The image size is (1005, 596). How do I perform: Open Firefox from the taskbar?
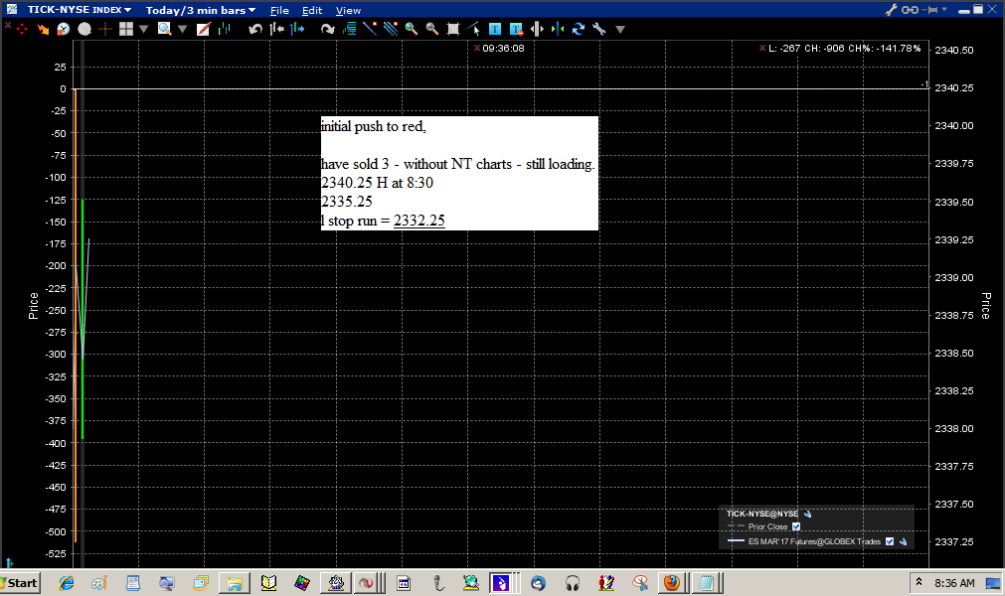click(x=671, y=583)
